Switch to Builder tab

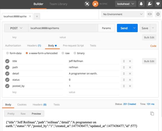[x=38, y=4]
